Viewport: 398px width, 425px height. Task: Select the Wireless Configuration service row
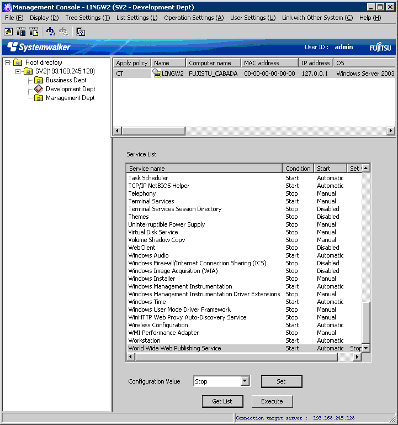click(244, 325)
